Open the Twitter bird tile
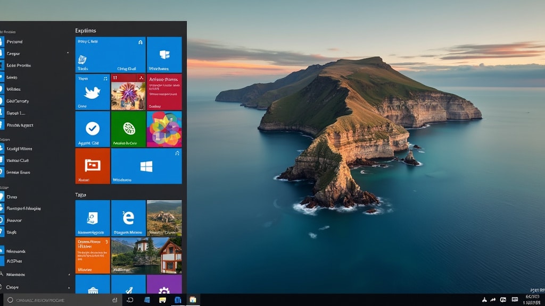Viewport: 545px width, 306px height. 93,92
